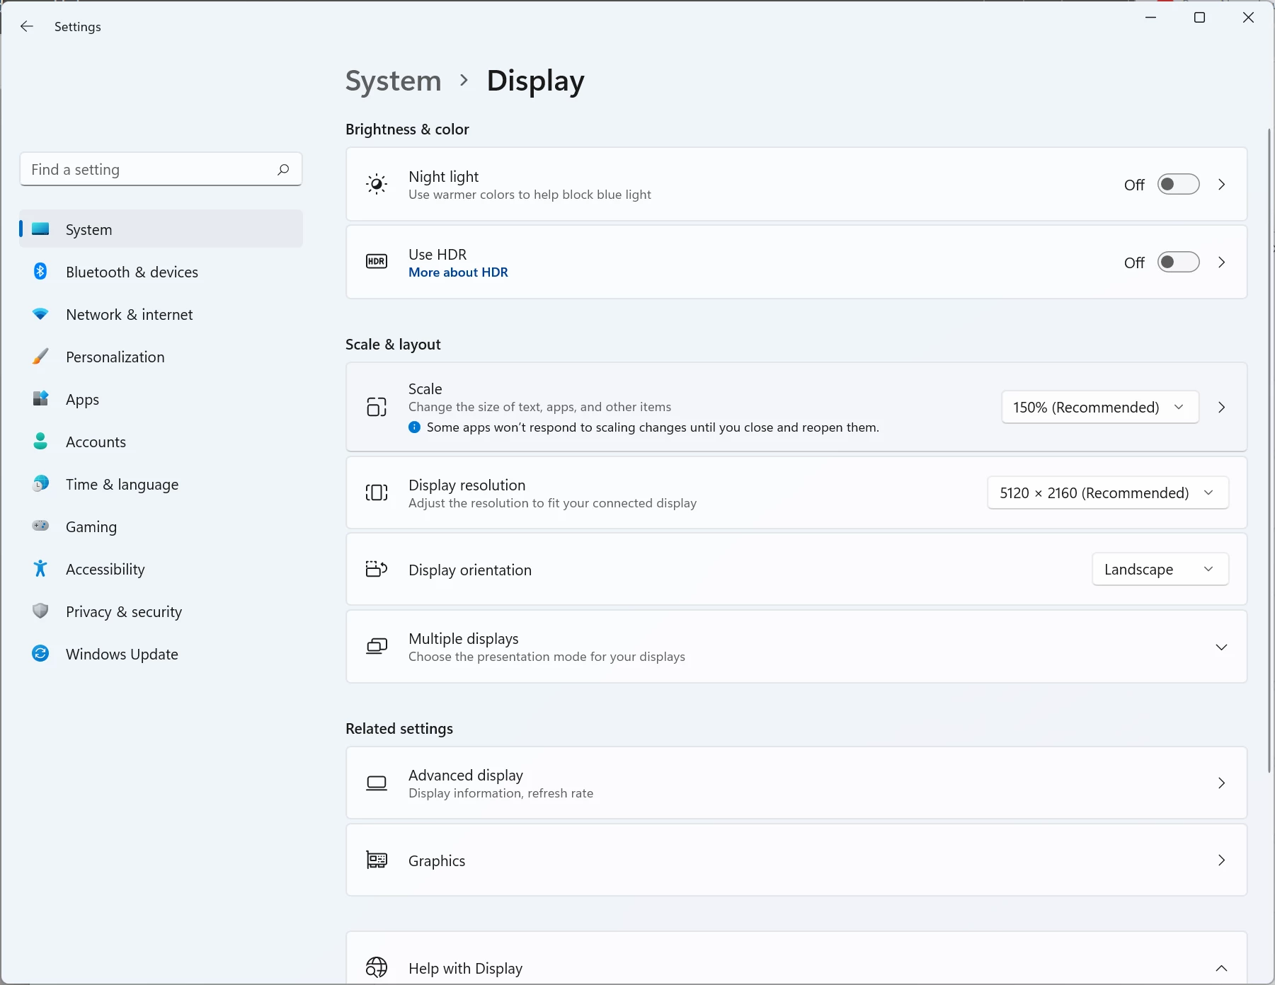Collapse the Help with Display section
This screenshot has height=985, width=1275.
(1221, 968)
